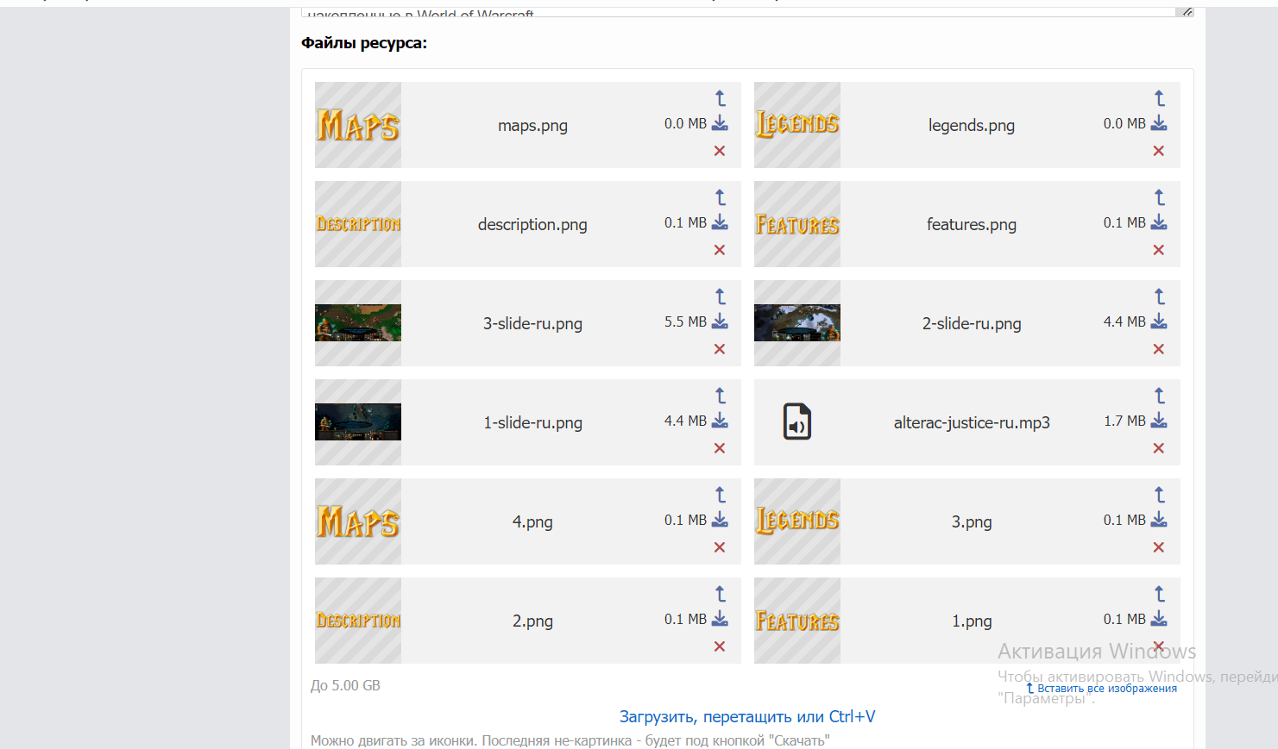Click the insert arrow icon for features.png
This screenshot has width=1278, height=749.
(1160, 198)
